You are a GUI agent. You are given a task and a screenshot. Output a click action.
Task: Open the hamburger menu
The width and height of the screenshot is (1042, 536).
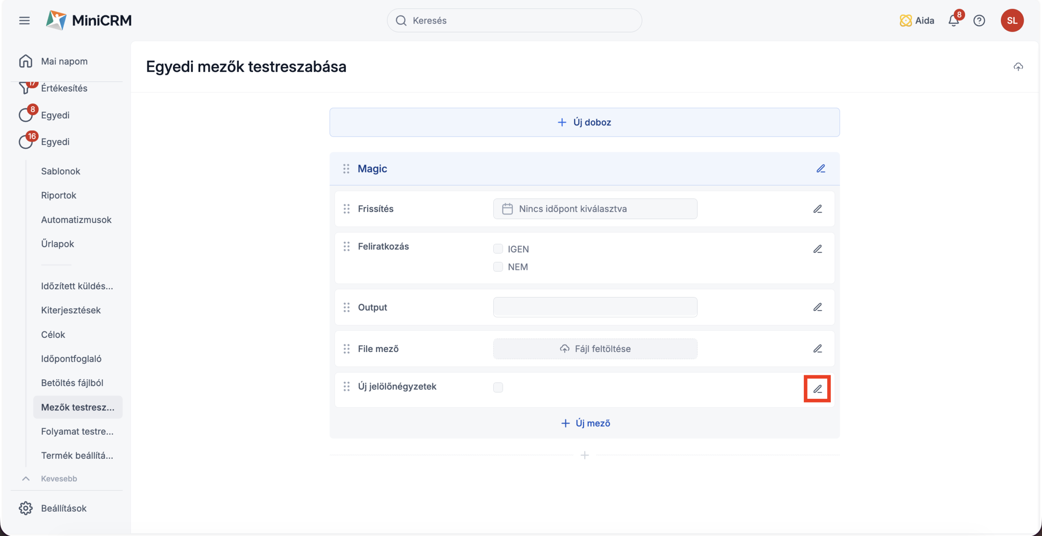click(24, 20)
